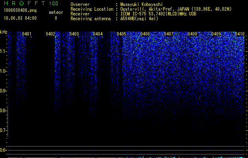The width and height of the screenshot is (248, 158).
Task: Click the HROFFT 1.0.0 title text
Action: pyautogui.click(x=31, y=3)
